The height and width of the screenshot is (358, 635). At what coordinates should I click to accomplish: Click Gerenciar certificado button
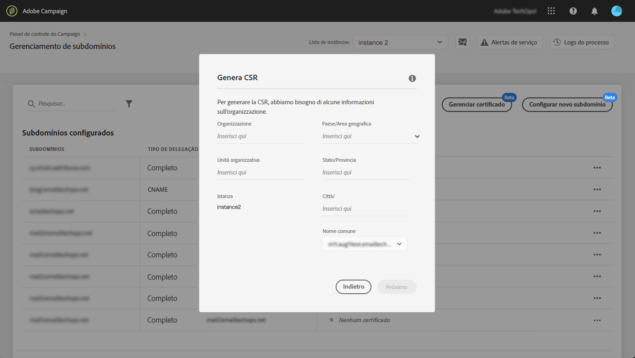click(477, 104)
